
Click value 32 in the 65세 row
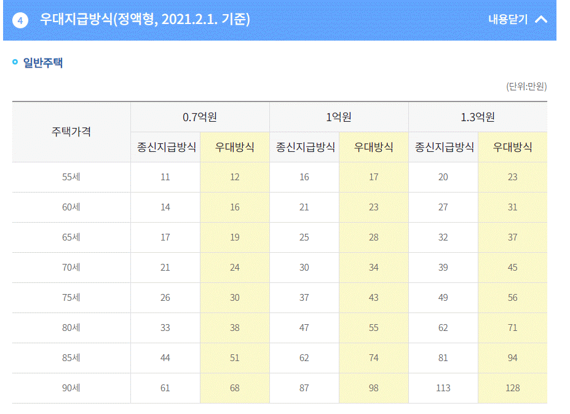click(x=443, y=237)
